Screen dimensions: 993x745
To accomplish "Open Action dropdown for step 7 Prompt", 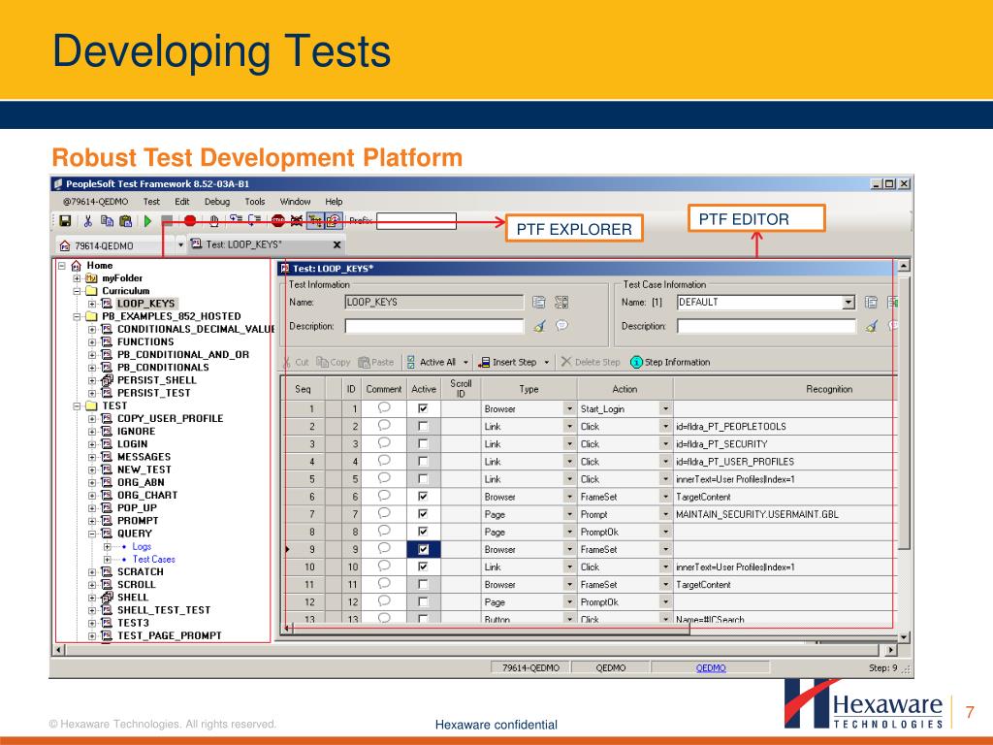I will point(665,514).
